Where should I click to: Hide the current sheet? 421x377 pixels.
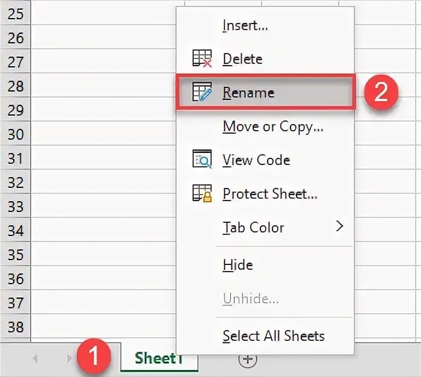[x=238, y=265]
